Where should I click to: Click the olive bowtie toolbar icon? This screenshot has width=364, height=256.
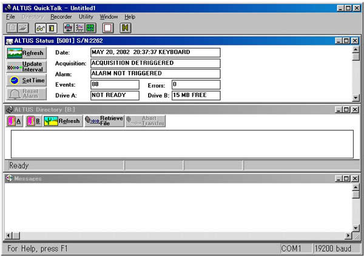pos(126,28)
